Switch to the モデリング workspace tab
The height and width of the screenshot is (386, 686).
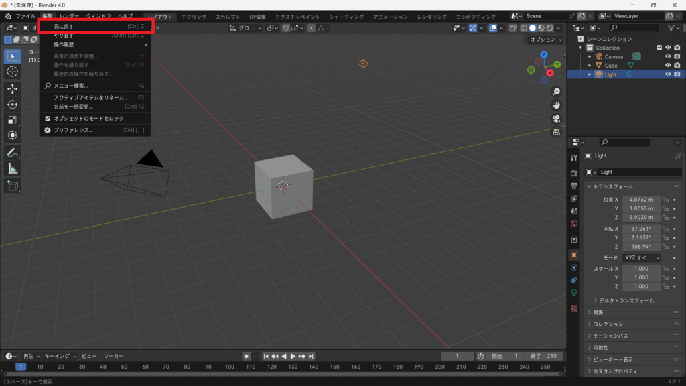tap(194, 17)
